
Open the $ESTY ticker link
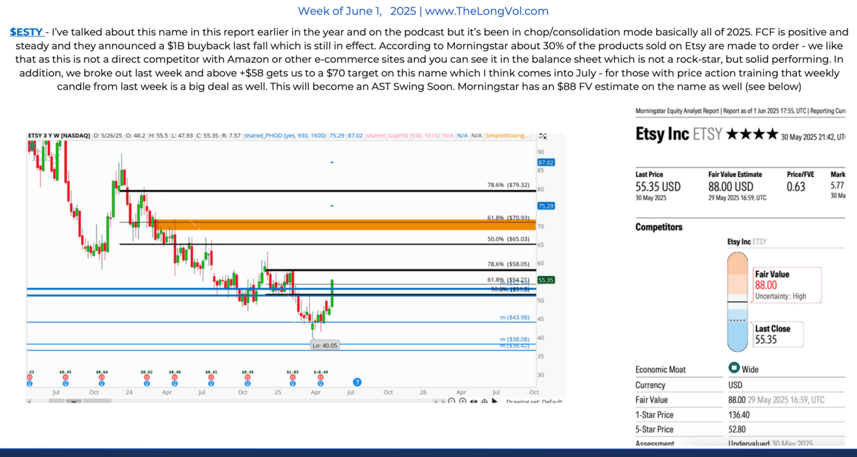coord(27,32)
